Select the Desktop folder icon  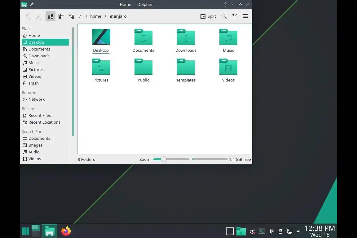[x=101, y=37]
